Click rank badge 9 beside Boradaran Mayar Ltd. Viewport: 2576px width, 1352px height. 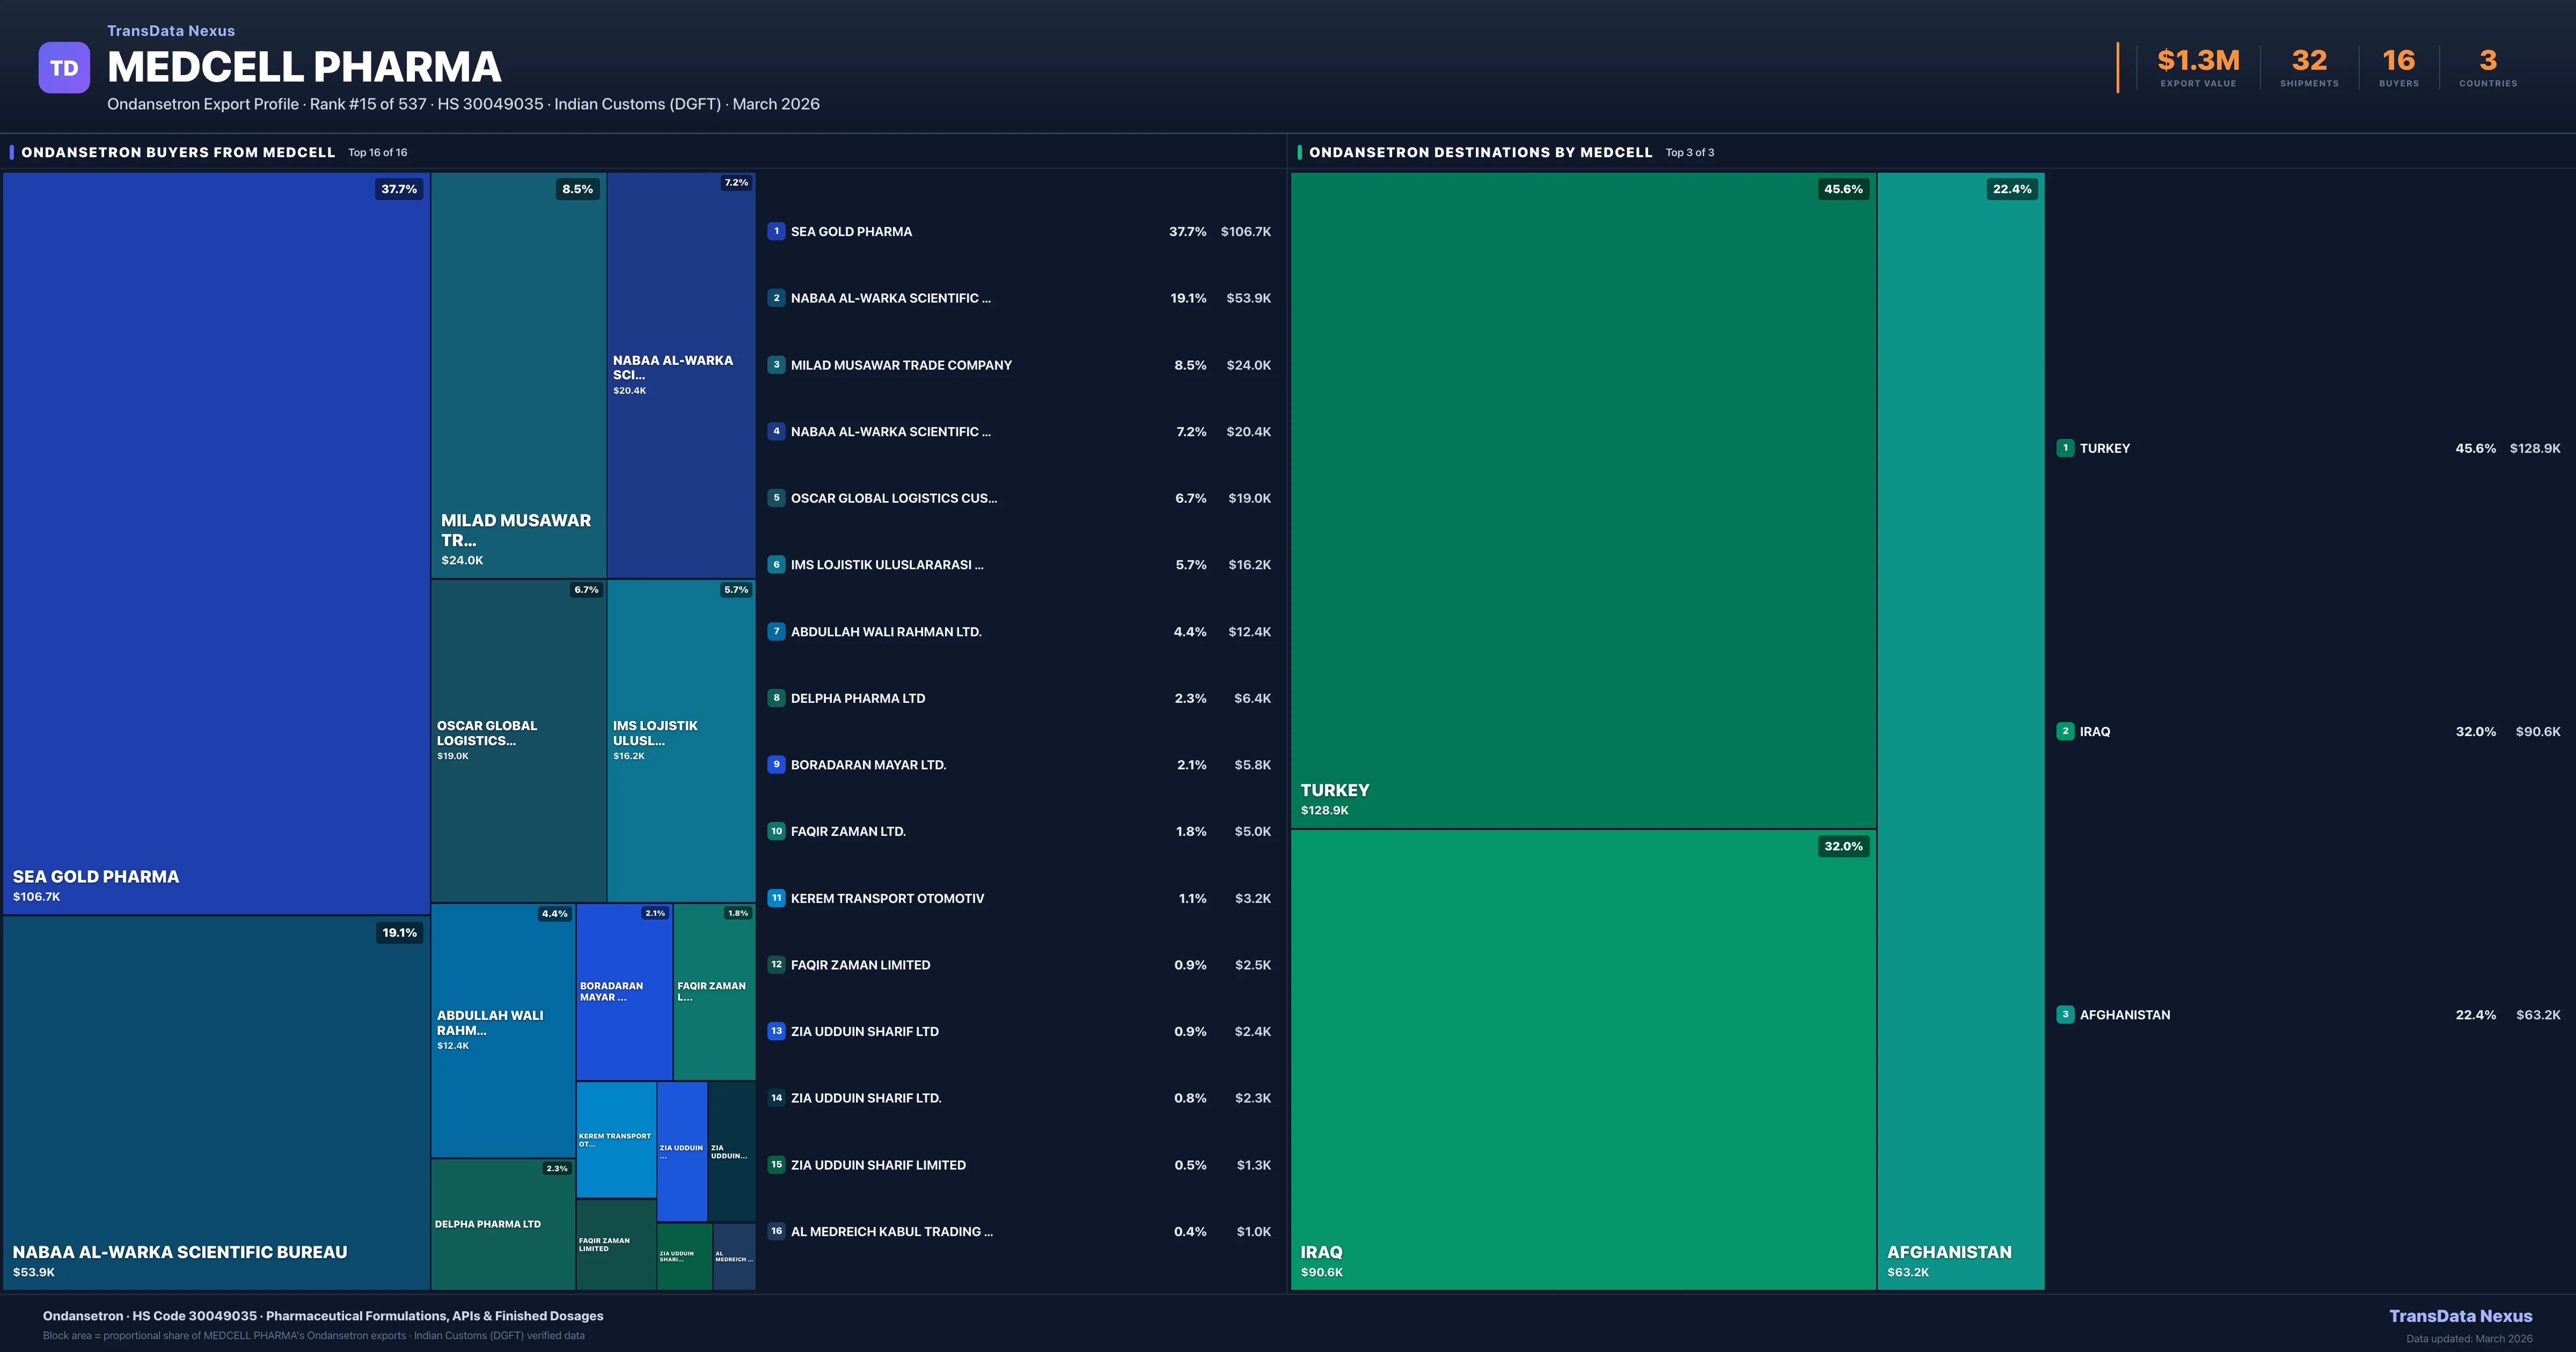click(776, 764)
